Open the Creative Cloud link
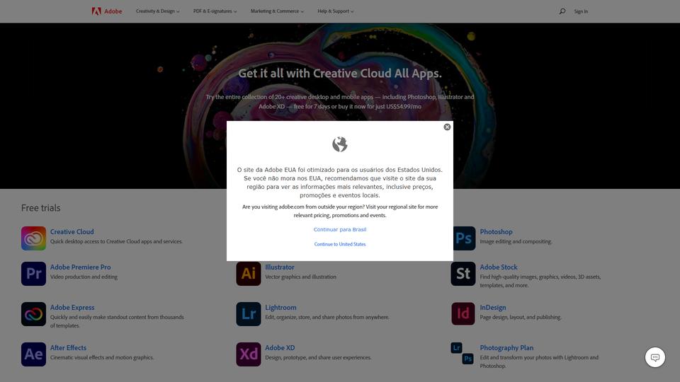 point(72,232)
